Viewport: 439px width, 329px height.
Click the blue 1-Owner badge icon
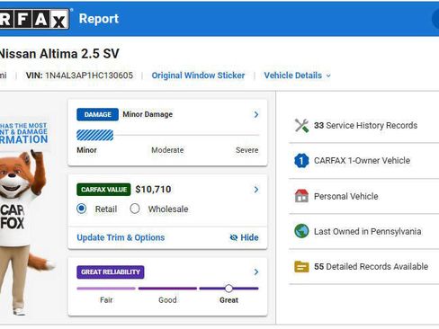pyautogui.click(x=301, y=161)
